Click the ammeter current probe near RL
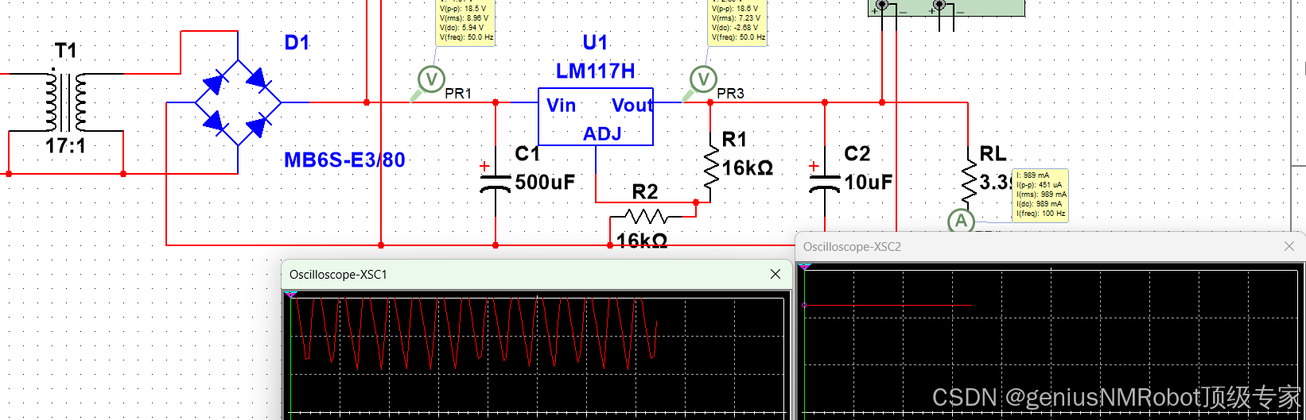Screen dimensions: 1306x420 [961, 221]
